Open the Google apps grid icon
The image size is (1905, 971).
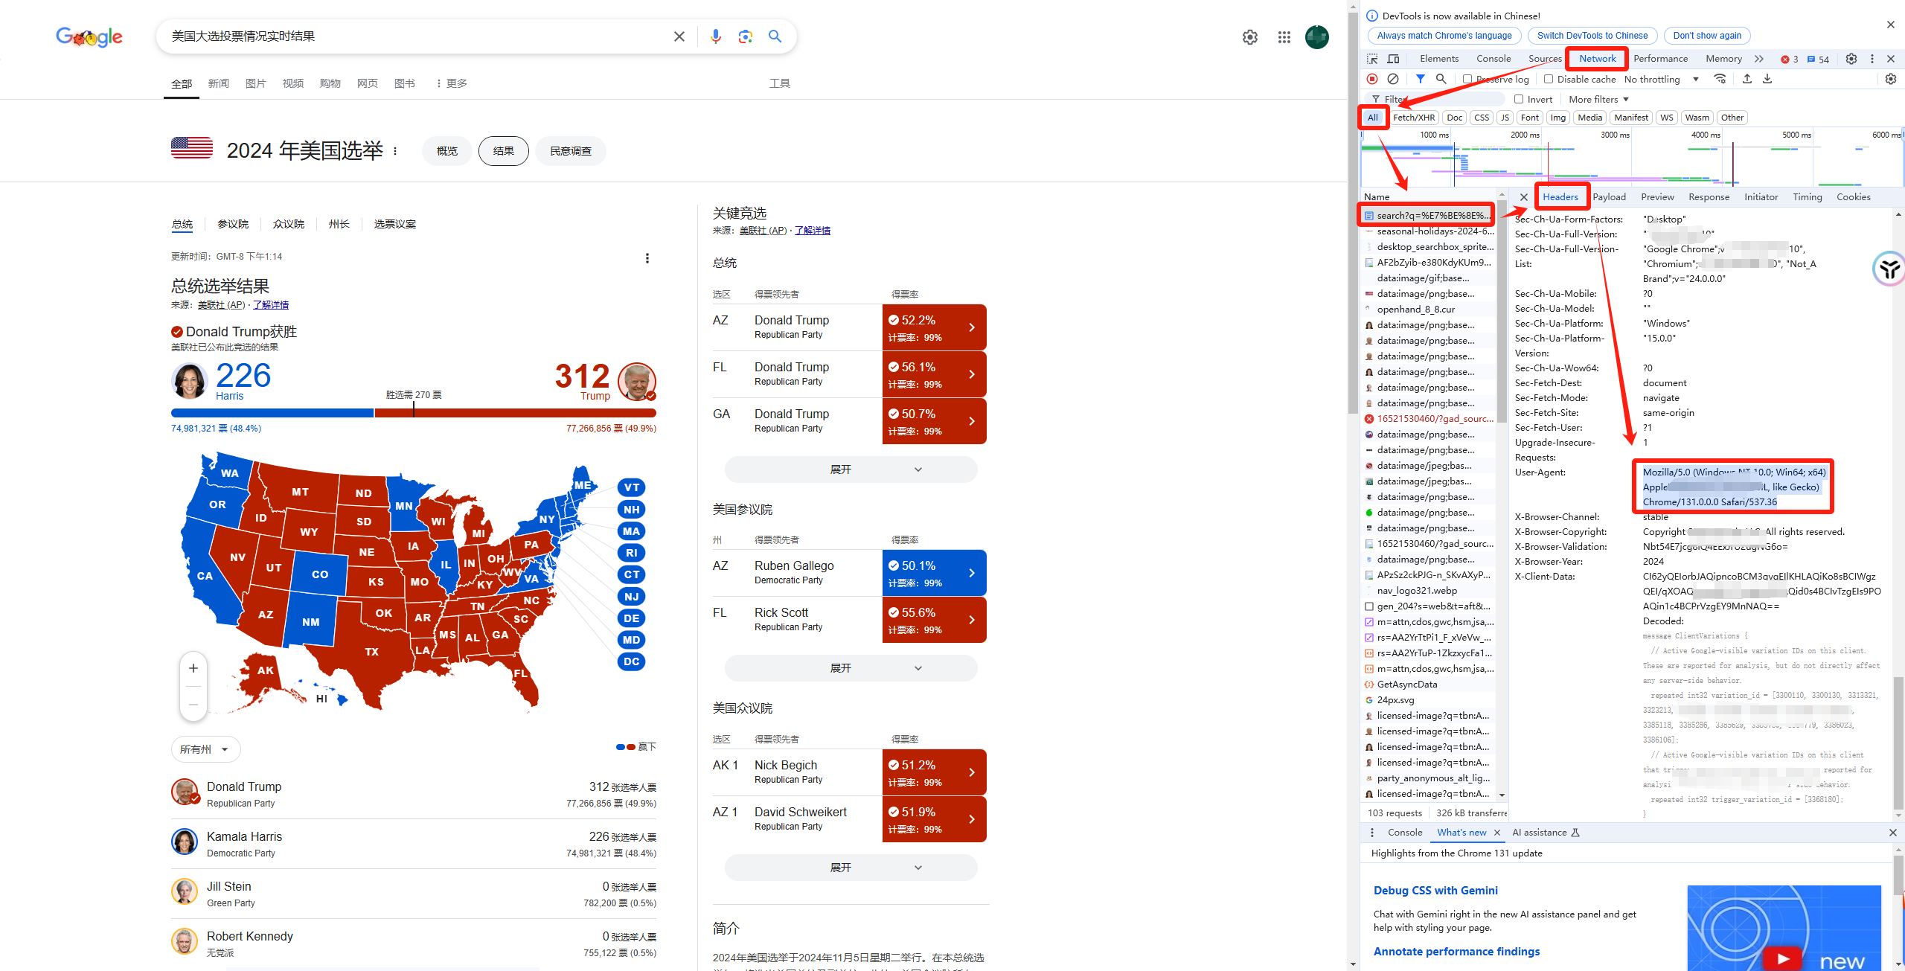[x=1284, y=37]
